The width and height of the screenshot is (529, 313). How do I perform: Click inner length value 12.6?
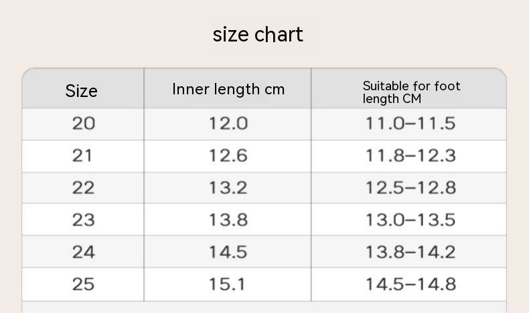click(228, 156)
